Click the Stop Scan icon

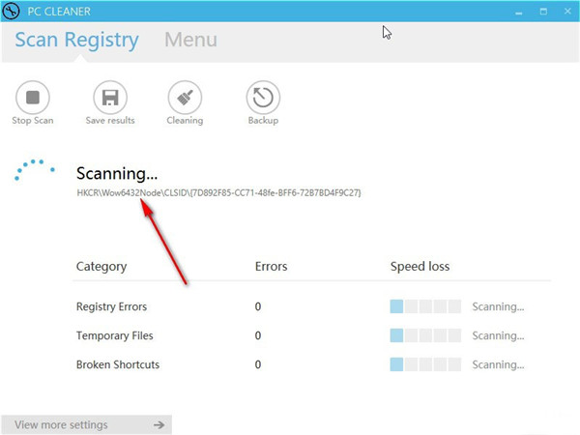coord(33,98)
